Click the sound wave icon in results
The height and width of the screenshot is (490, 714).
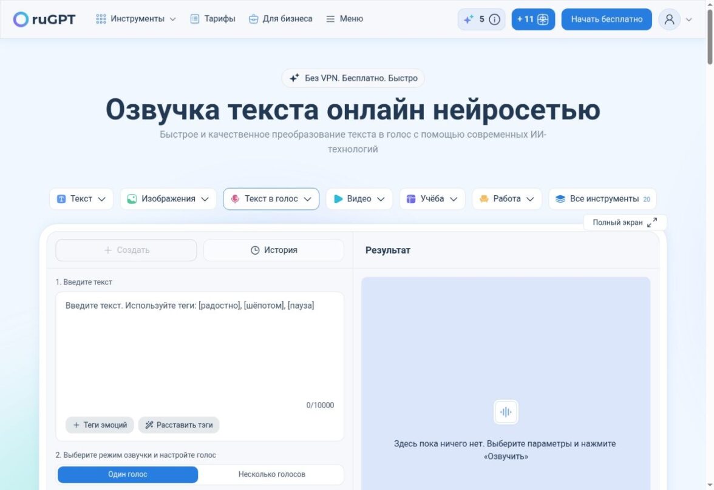[505, 412]
